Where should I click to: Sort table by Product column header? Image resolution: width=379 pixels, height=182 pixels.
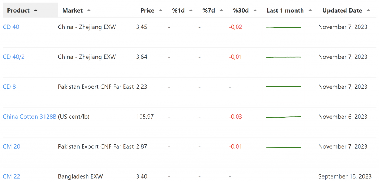coord(18,10)
